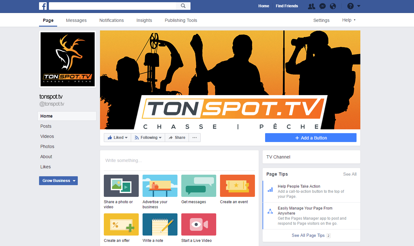This screenshot has width=414, height=246.
Task: Open the Messenger icon in top bar
Action: [322, 6]
